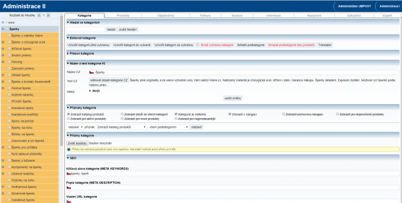Click Vytvořit kategorii před vybranou
The image size is (402, 203).
88,45
